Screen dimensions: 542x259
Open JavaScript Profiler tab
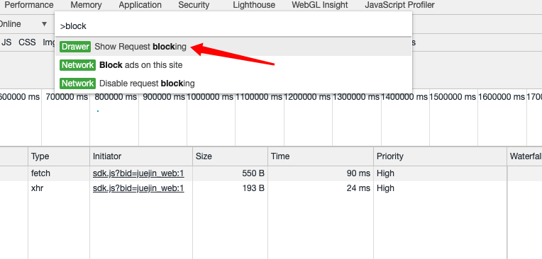coord(399,5)
